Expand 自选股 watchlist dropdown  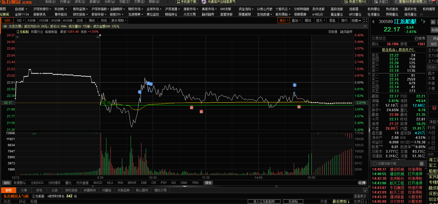(21, 9)
